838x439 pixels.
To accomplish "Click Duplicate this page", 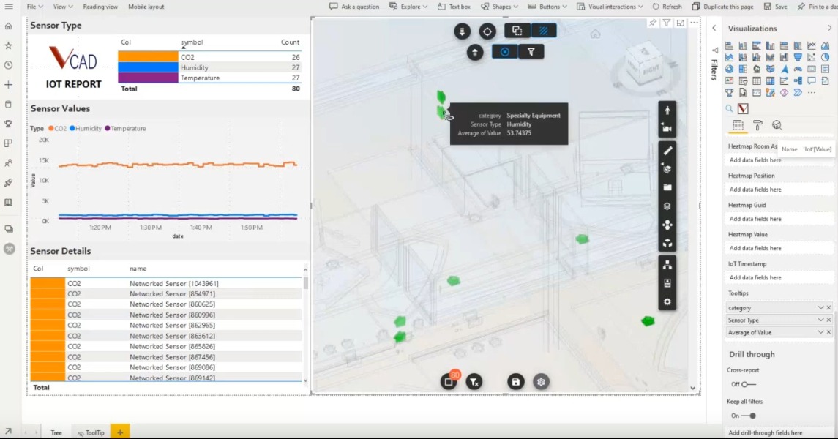I will point(722,7).
